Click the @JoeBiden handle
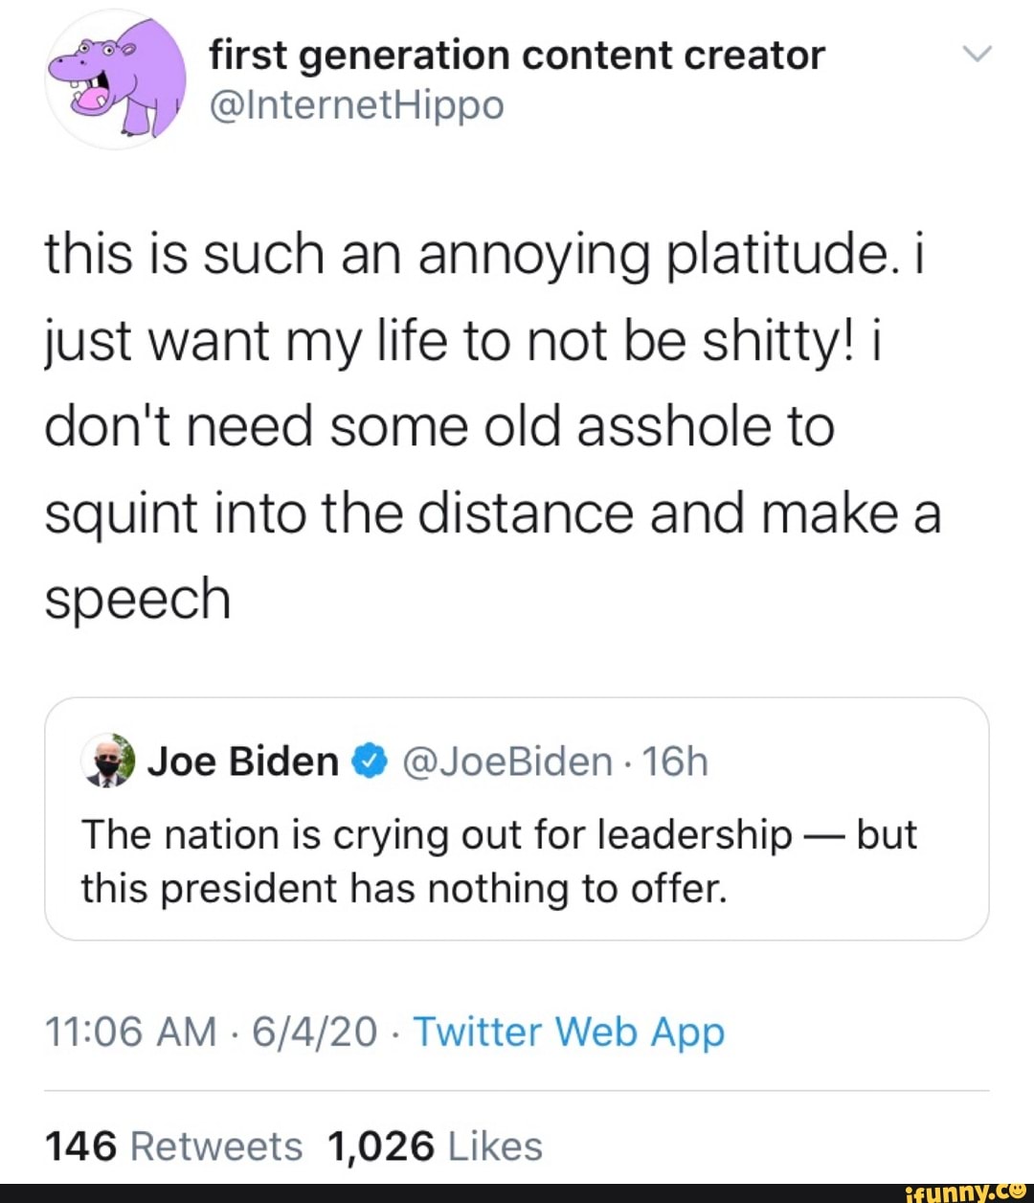The image size is (1034, 1203). tap(507, 761)
